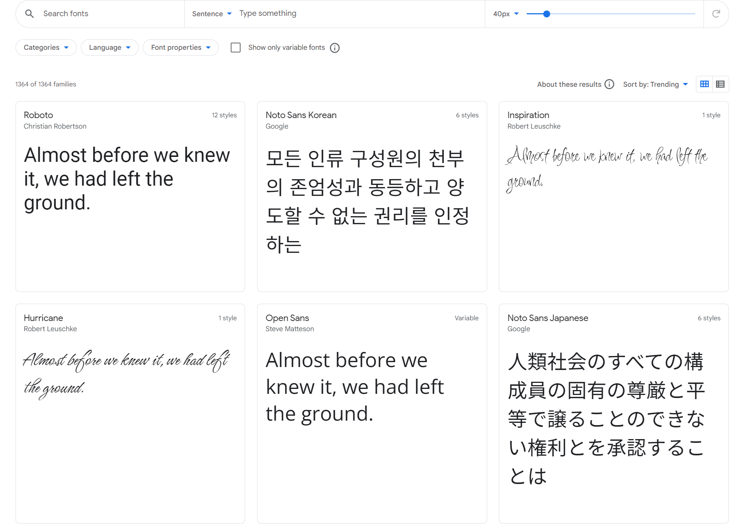Change the Sentence preview type dropdown
This screenshot has width=736, height=530.
211,14
